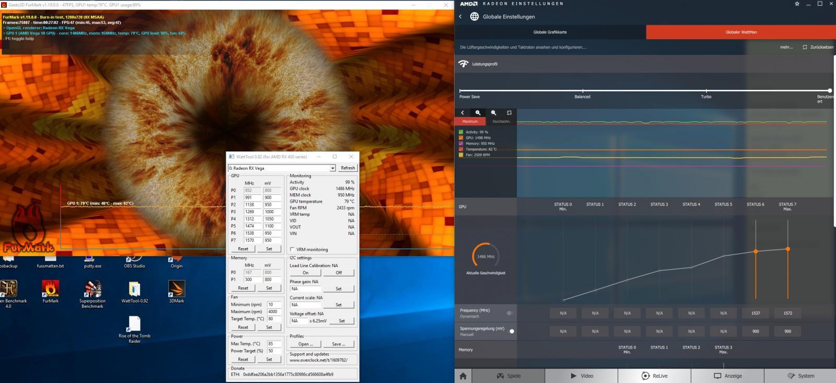Click the P7 MHz field showing 1570

tap(252, 240)
